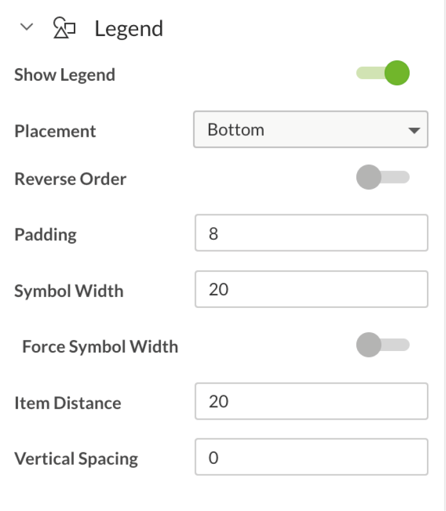Select the Legend section heading text
The width and height of the screenshot is (446, 511).
pyautogui.click(x=129, y=29)
